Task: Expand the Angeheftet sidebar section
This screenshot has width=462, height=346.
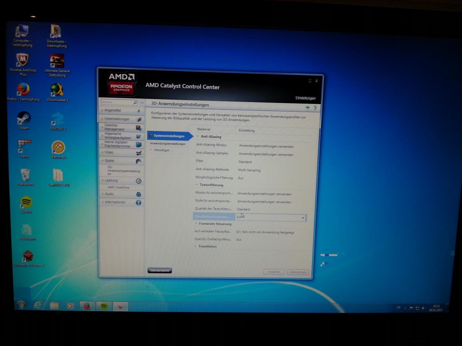Action: [x=122, y=110]
